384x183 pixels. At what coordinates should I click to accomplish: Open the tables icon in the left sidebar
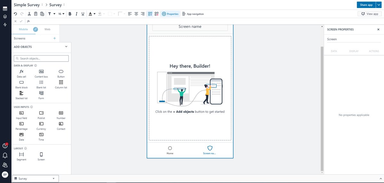[x=5, y=9]
